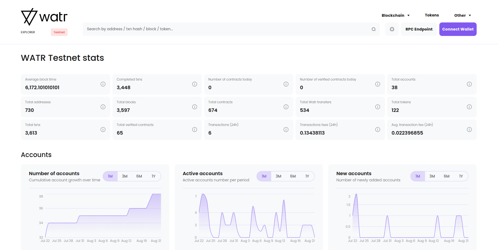Open the Other dropdown menu
This screenshot has width=498, height=250.
click(x=463, y=15)
